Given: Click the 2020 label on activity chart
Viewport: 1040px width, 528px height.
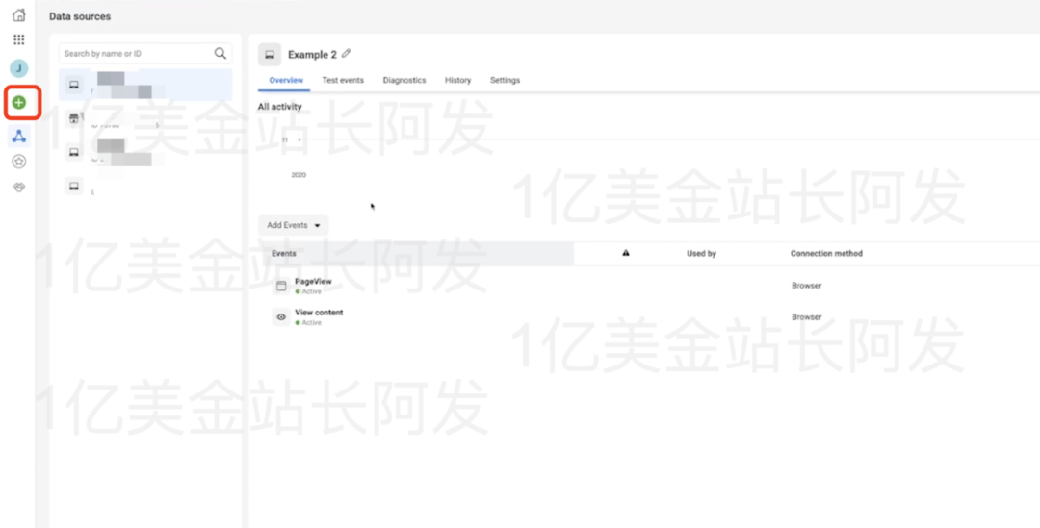Looking at the screenshot, I should coord(299,175).
